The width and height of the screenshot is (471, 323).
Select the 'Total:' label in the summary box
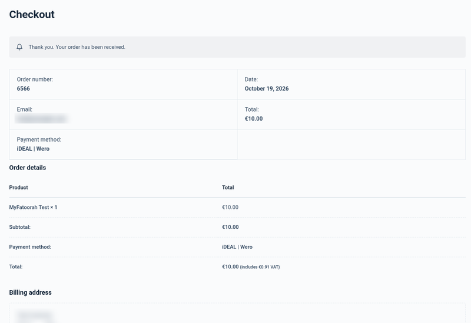click(252, 109)
